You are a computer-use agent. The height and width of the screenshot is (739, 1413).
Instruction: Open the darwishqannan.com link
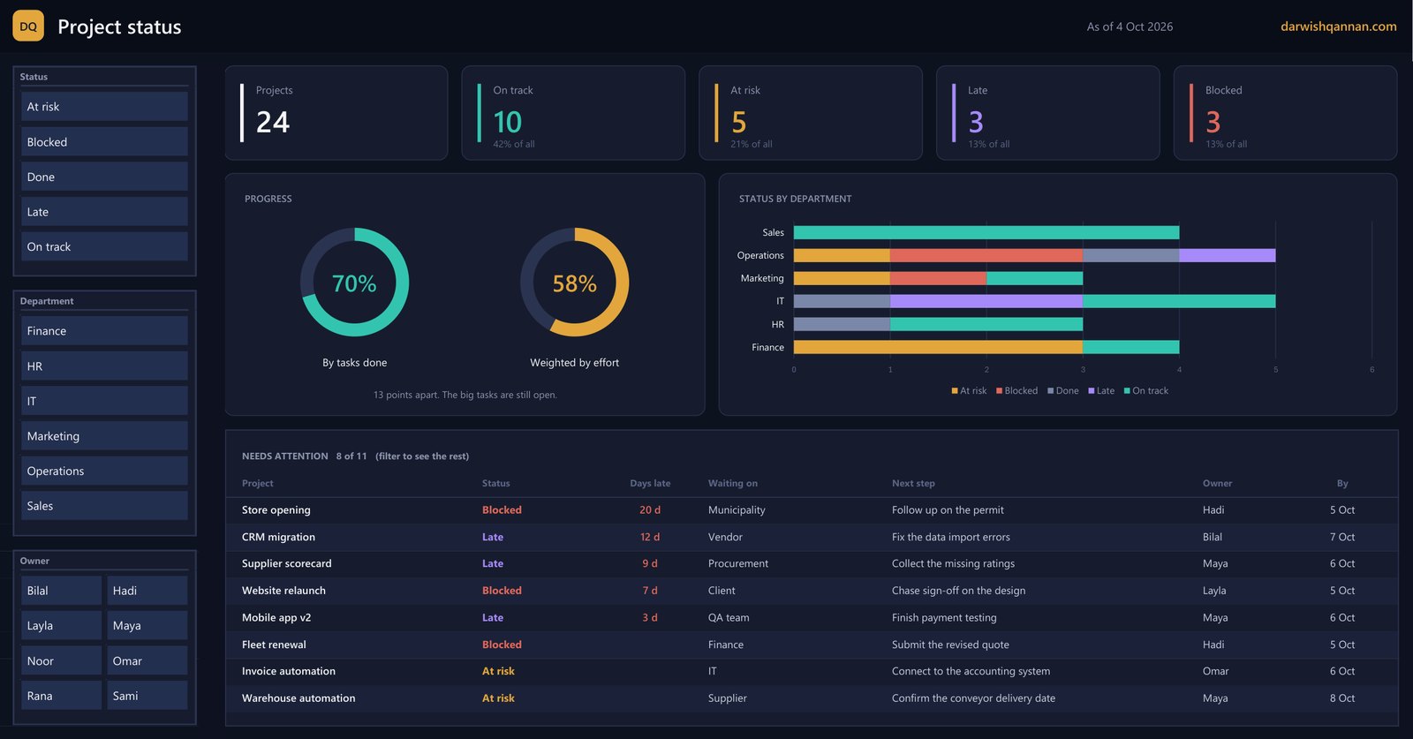click(1338, 26)
